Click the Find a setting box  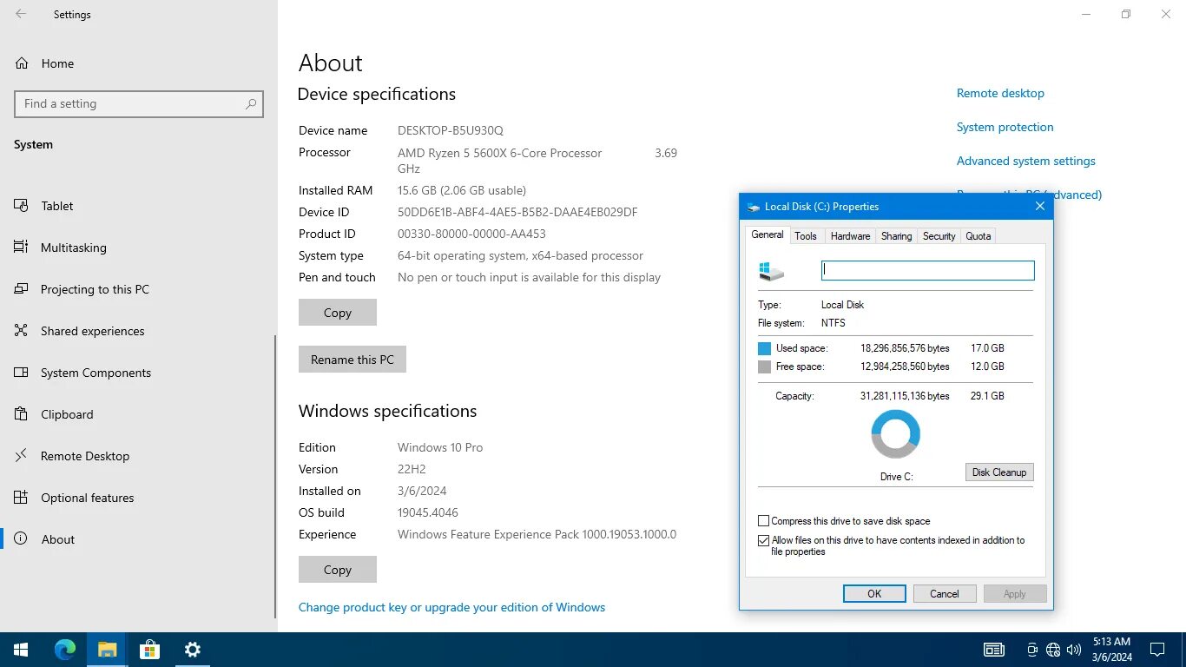139,103
